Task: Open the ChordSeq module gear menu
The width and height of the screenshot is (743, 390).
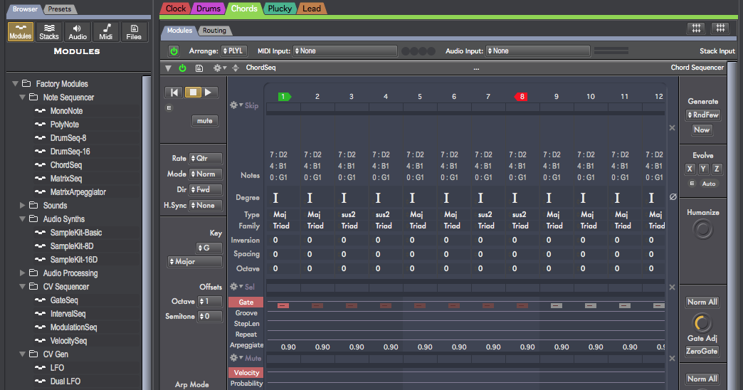Action: click(219, 68)
